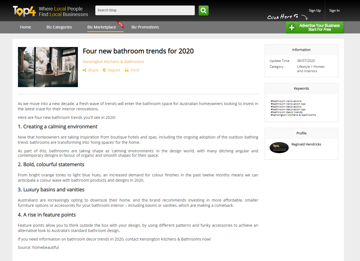360x261 pixels.
Task: Click the Sign In link
Action: coord(334,11)
